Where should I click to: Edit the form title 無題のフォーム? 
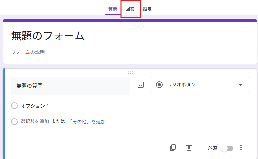pos(48,36)
